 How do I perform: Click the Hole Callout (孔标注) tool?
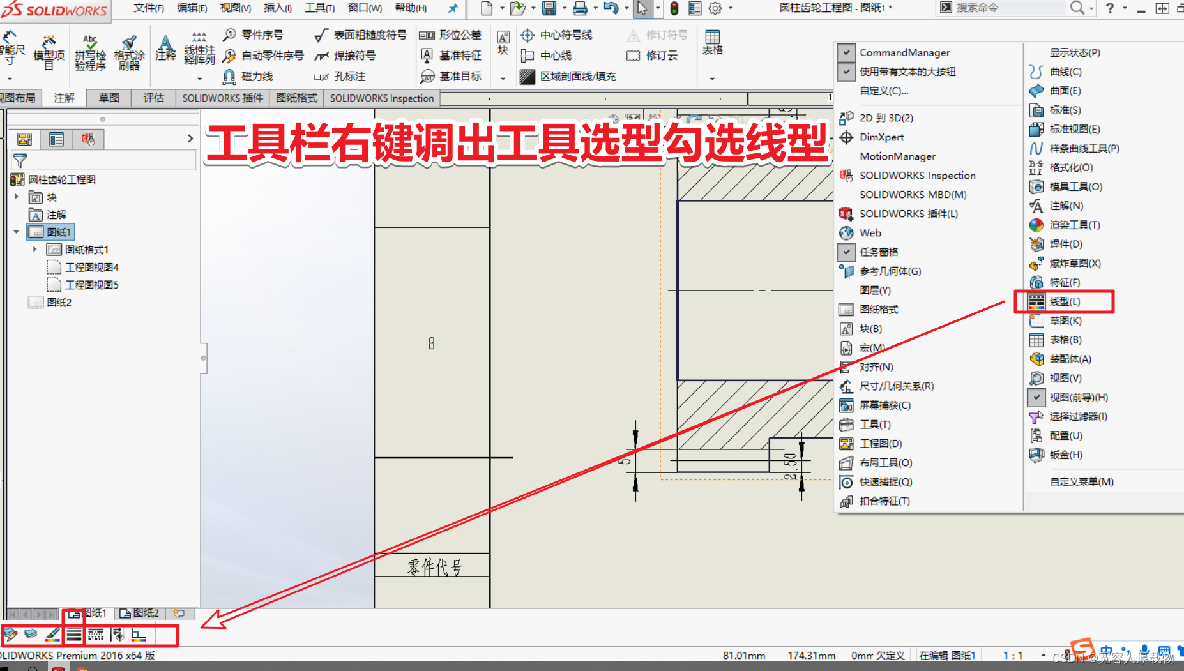(340, 76)
